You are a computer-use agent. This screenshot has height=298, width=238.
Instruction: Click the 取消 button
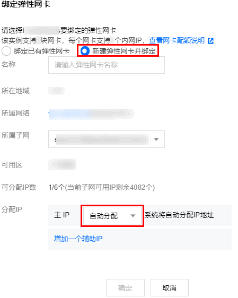tap(170, 288)
